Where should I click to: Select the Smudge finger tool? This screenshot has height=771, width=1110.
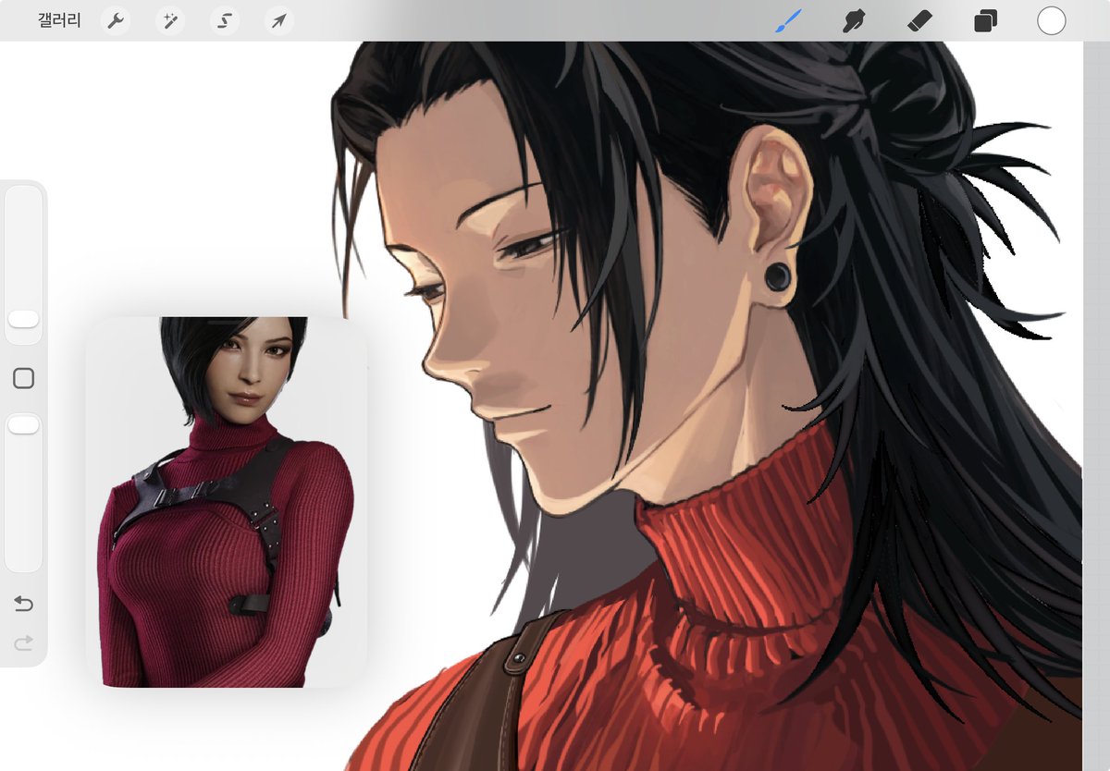pyautogui.click(x=854, y=20)
